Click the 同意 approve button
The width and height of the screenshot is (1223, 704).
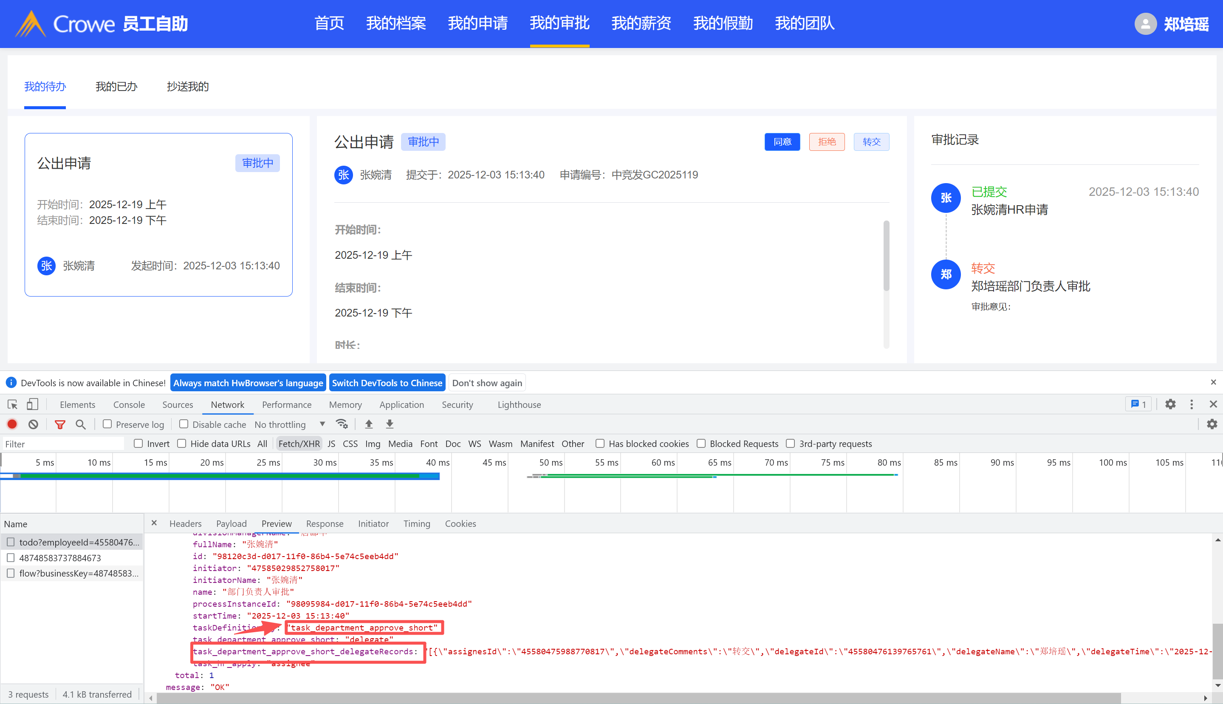782,141
